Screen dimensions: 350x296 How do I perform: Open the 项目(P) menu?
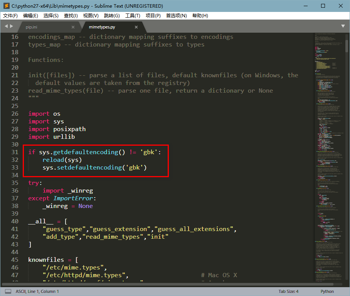[x=153, y=16]
